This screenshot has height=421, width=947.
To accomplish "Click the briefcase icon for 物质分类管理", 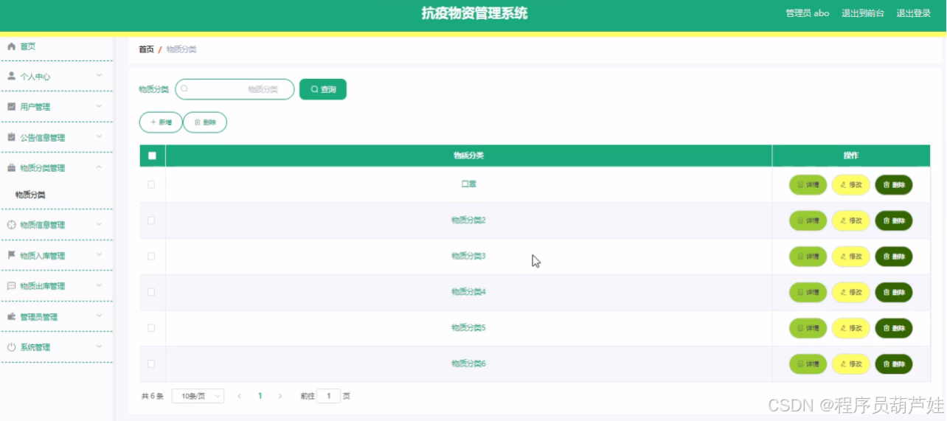I will click(x=11, y=168).
